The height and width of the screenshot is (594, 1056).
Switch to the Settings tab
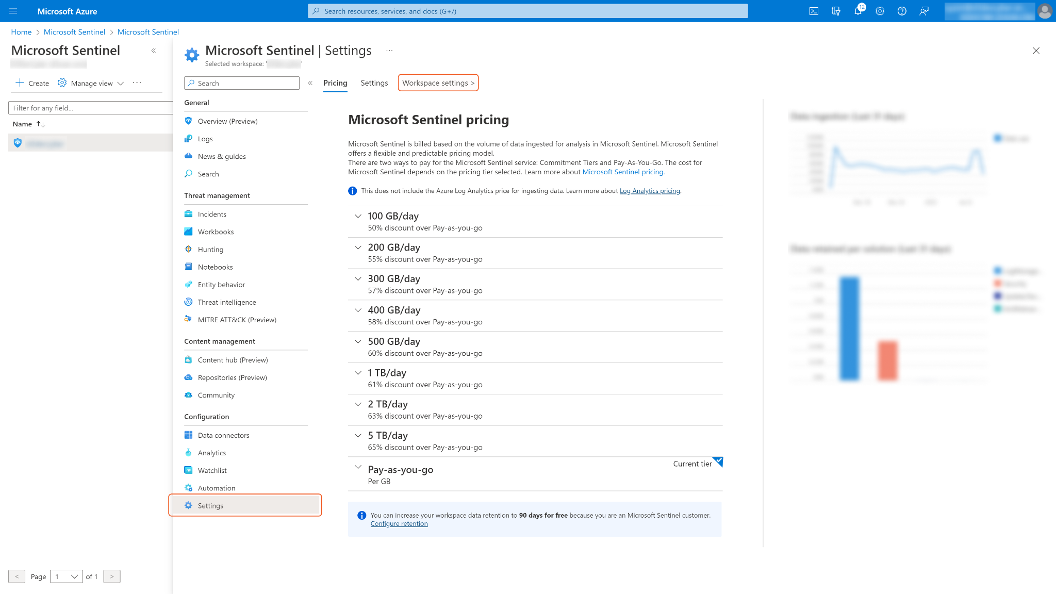point(374,83)
